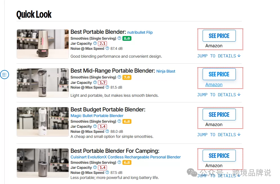The height and width of the screenshot is (184, 280).
Task: Open the table of contents circle icon
Action: (x=5, y=75)
